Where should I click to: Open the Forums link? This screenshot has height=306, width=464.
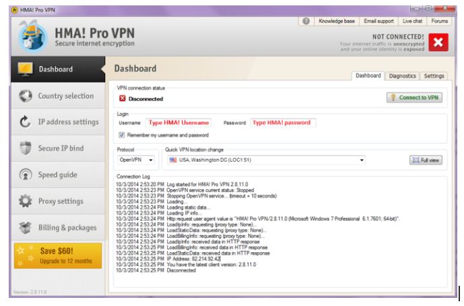440,21
